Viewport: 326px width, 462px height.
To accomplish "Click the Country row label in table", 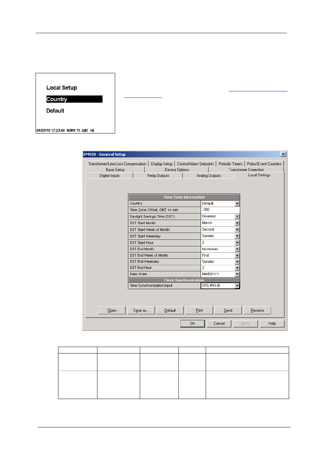I will (x=164, y=204).
